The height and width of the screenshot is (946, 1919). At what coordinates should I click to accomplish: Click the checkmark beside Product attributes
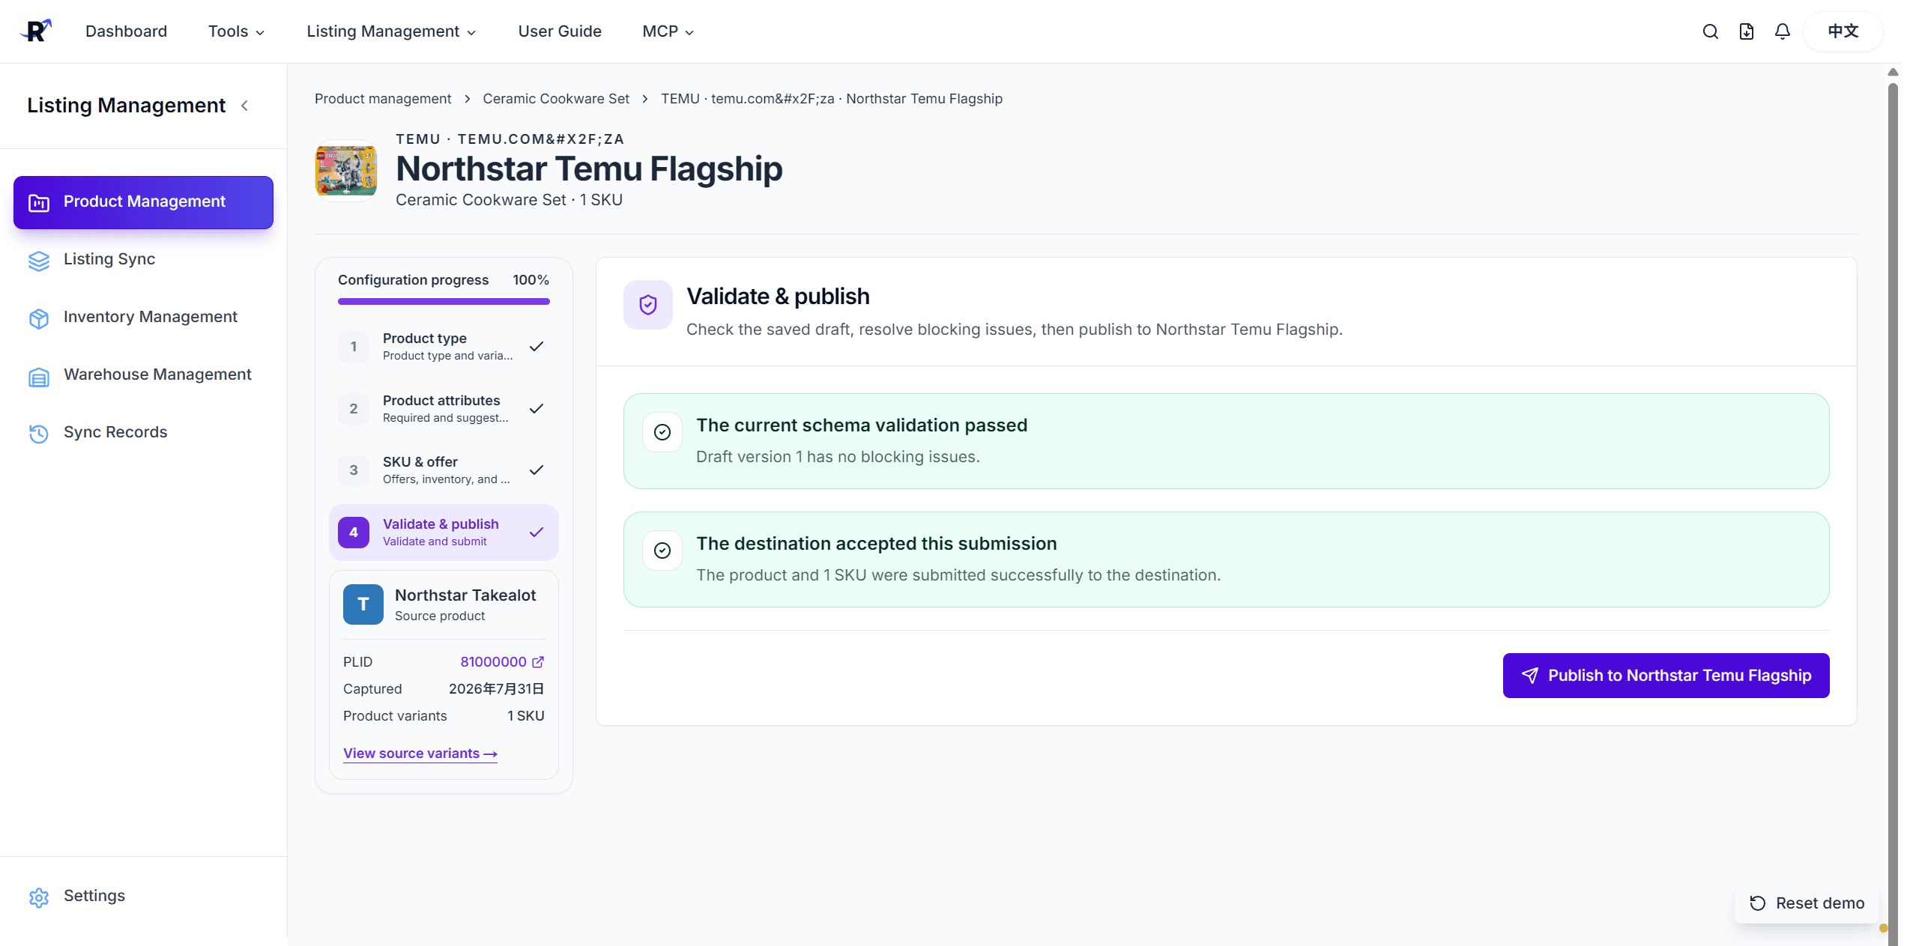click(x=537, y=409)
